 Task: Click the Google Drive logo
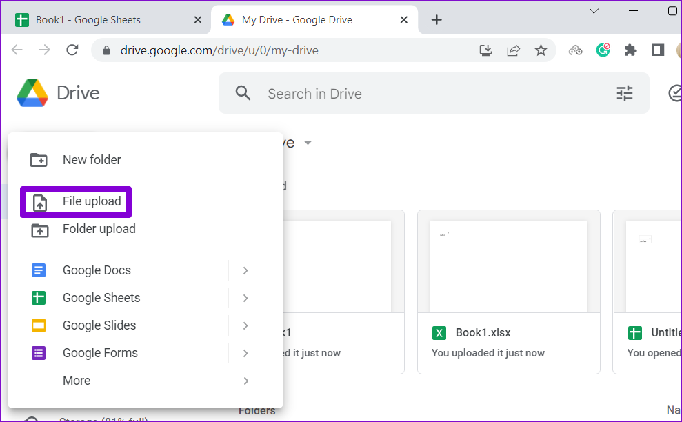pyautogui.click(x=32, y=92)
